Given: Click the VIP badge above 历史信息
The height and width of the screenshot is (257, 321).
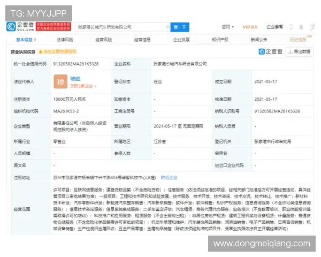Looking at the screenshot, I should point(310,35).
